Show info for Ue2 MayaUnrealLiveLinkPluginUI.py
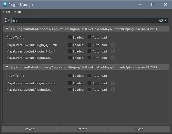 113,89
